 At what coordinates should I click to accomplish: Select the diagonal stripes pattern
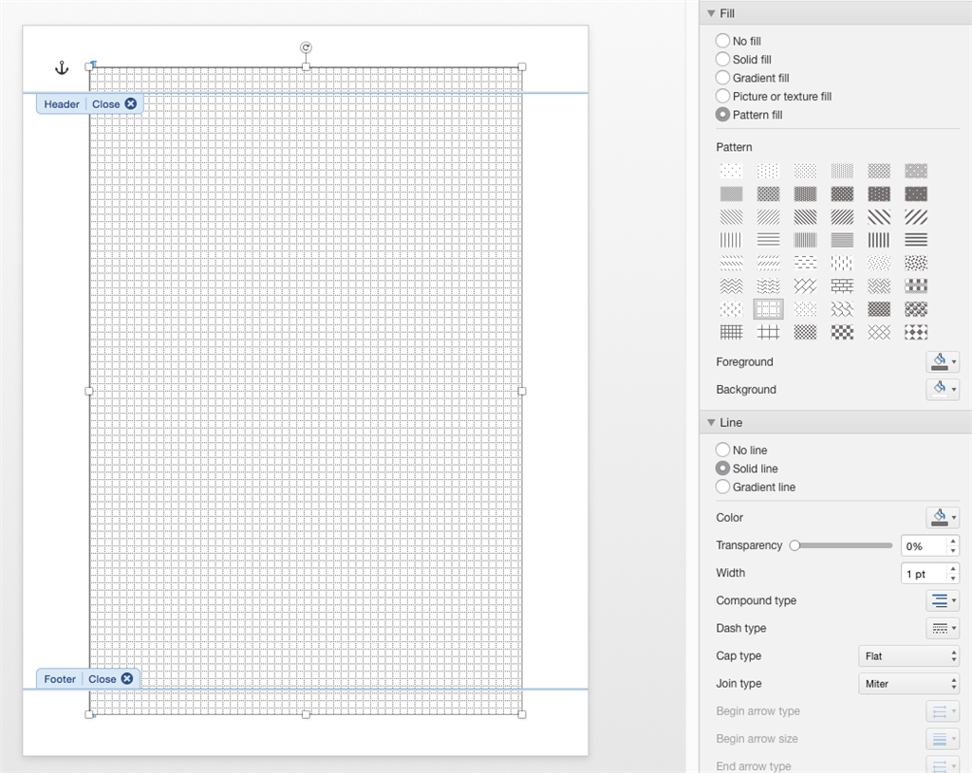[731, 216]
